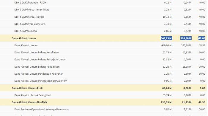The height and width of the screenshot is (116, 208).
Task: Click DBH SDA Perikanan row
Action: coord(103,31)
